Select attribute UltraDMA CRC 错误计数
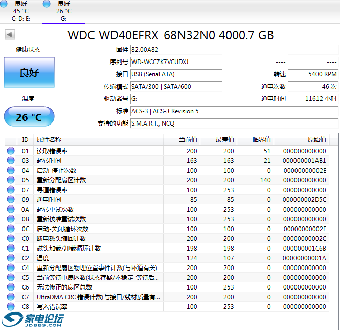 pyautogui.click(x=99, y=297)
